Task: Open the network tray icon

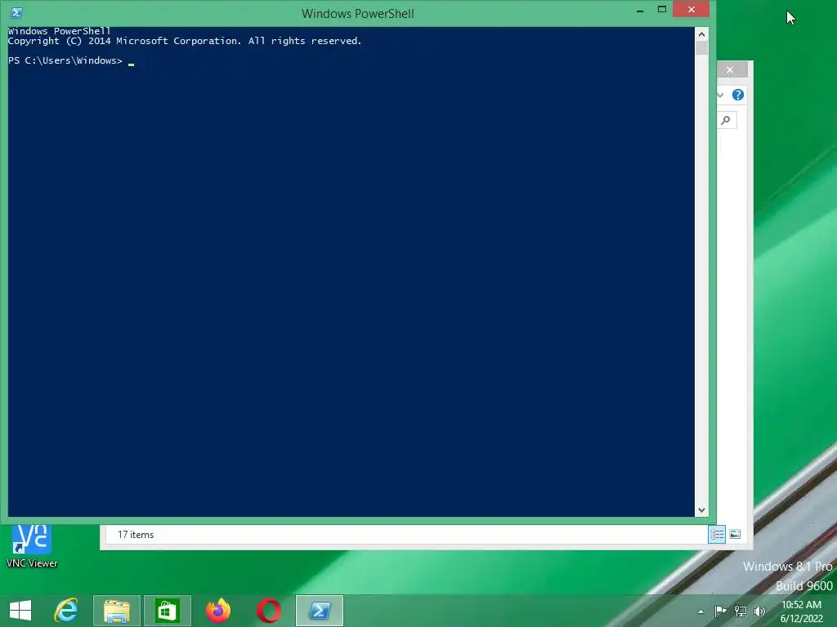Action: coord(741,611)
